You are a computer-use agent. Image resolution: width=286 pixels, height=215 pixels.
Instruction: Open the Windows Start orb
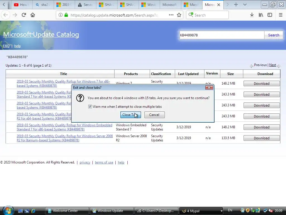coord(8,211)
